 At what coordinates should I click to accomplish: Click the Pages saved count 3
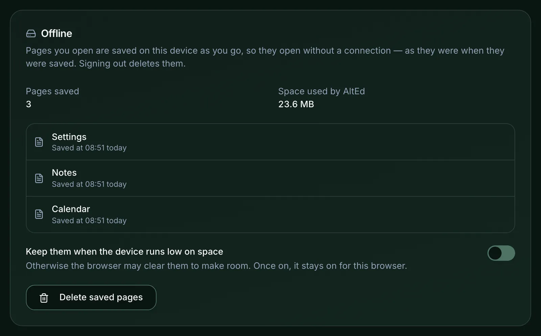point(28,104)
